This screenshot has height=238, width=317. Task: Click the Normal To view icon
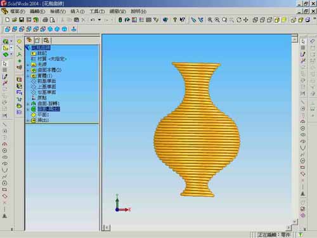coord(74,29)
